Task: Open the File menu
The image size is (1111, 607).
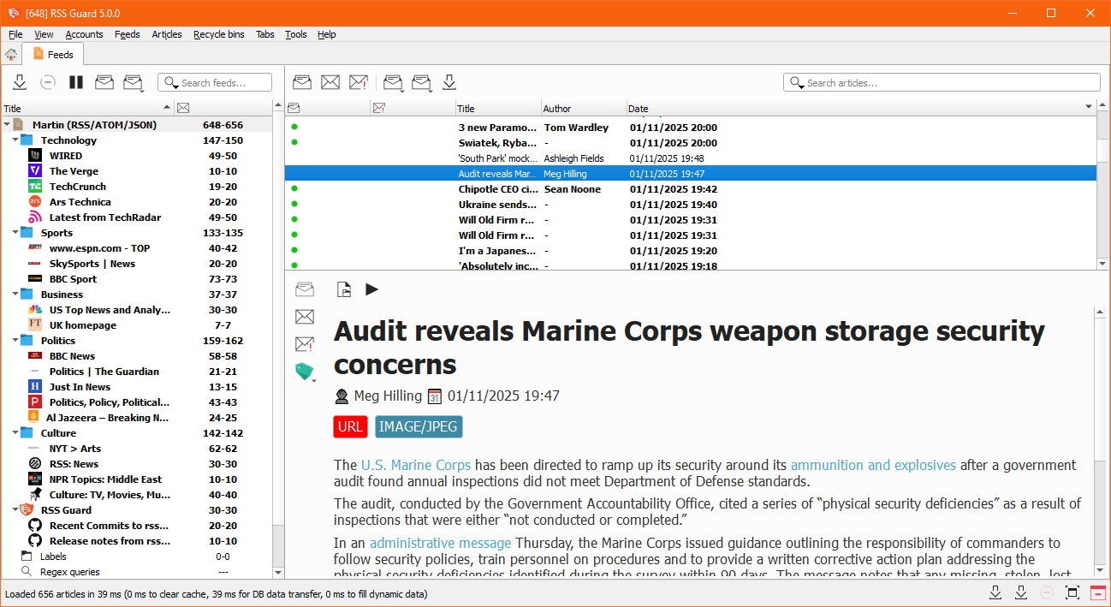Action: 15,34
